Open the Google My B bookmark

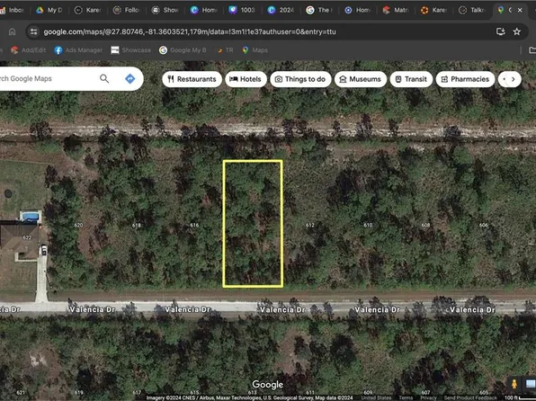pyautogui.click(x=183, y=50)
